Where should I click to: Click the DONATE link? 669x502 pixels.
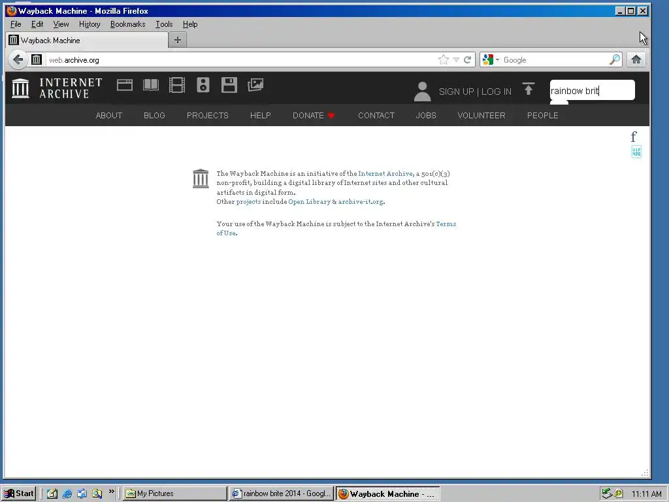(314, 115)
